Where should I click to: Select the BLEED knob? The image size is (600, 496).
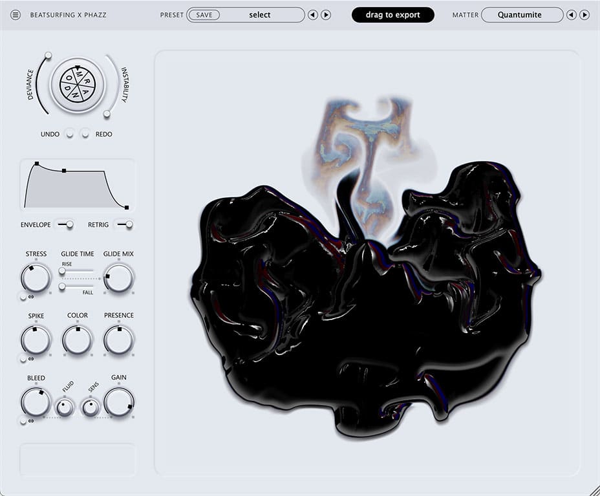tap(36, 402)
